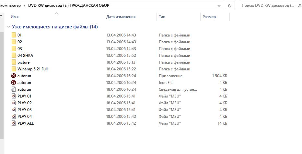The height and width of the screenshot is (154, 302).
Task: Click the компьютер breadcrumb segment
Action: tap(11, 5)
